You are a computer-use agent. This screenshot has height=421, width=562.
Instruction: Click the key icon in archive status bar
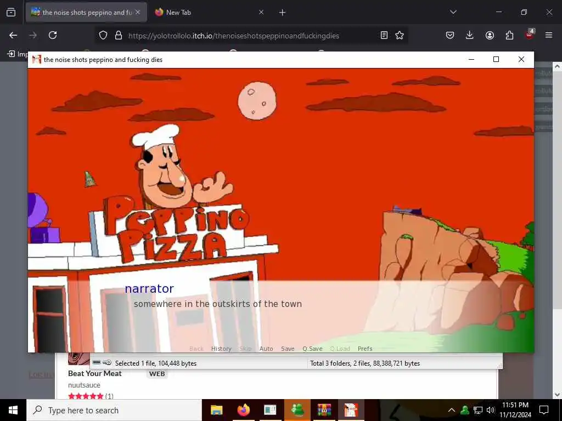pyautogui.click(x=107, y=363)
